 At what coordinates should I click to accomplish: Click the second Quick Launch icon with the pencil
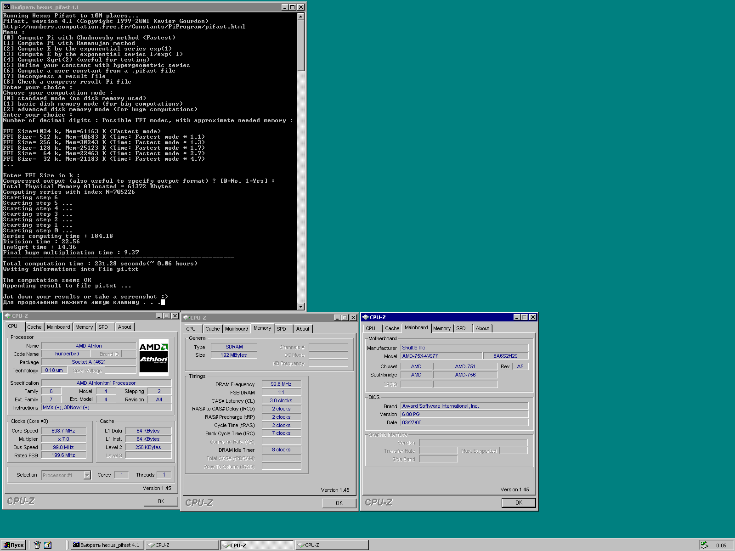click(x=48, y=545)
